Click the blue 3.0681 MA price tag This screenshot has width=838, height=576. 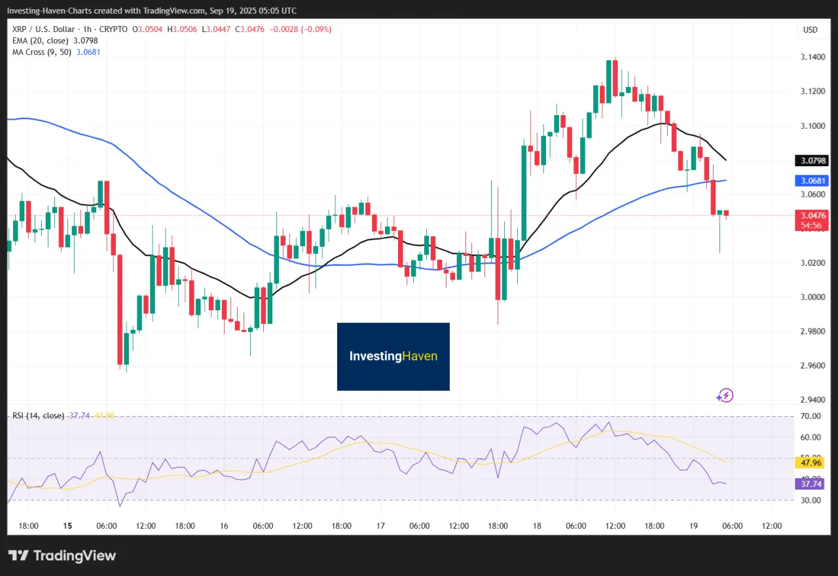811,180
